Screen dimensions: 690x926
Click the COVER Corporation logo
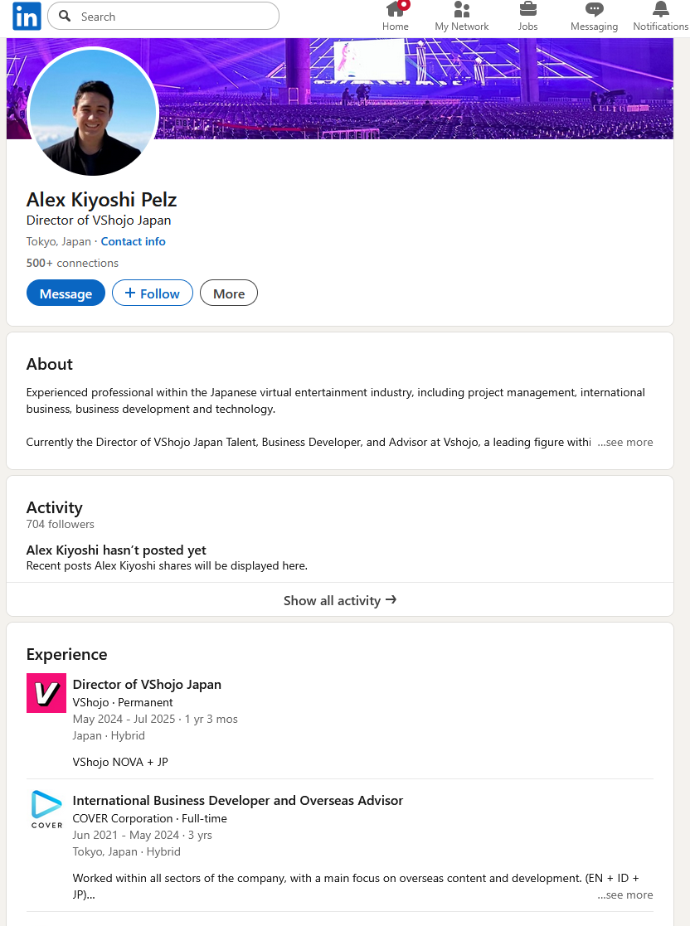[x=46, y=809]
